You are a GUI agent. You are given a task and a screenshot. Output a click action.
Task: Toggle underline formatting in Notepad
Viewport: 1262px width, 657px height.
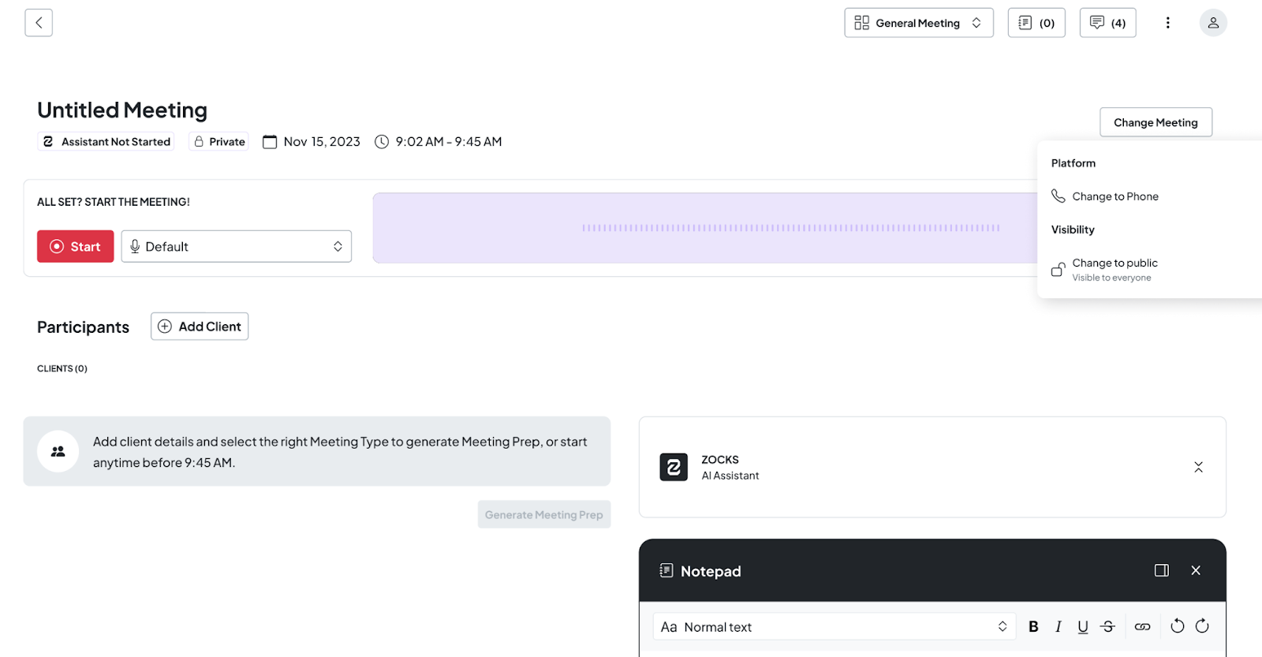click(x=1083, y=627)
